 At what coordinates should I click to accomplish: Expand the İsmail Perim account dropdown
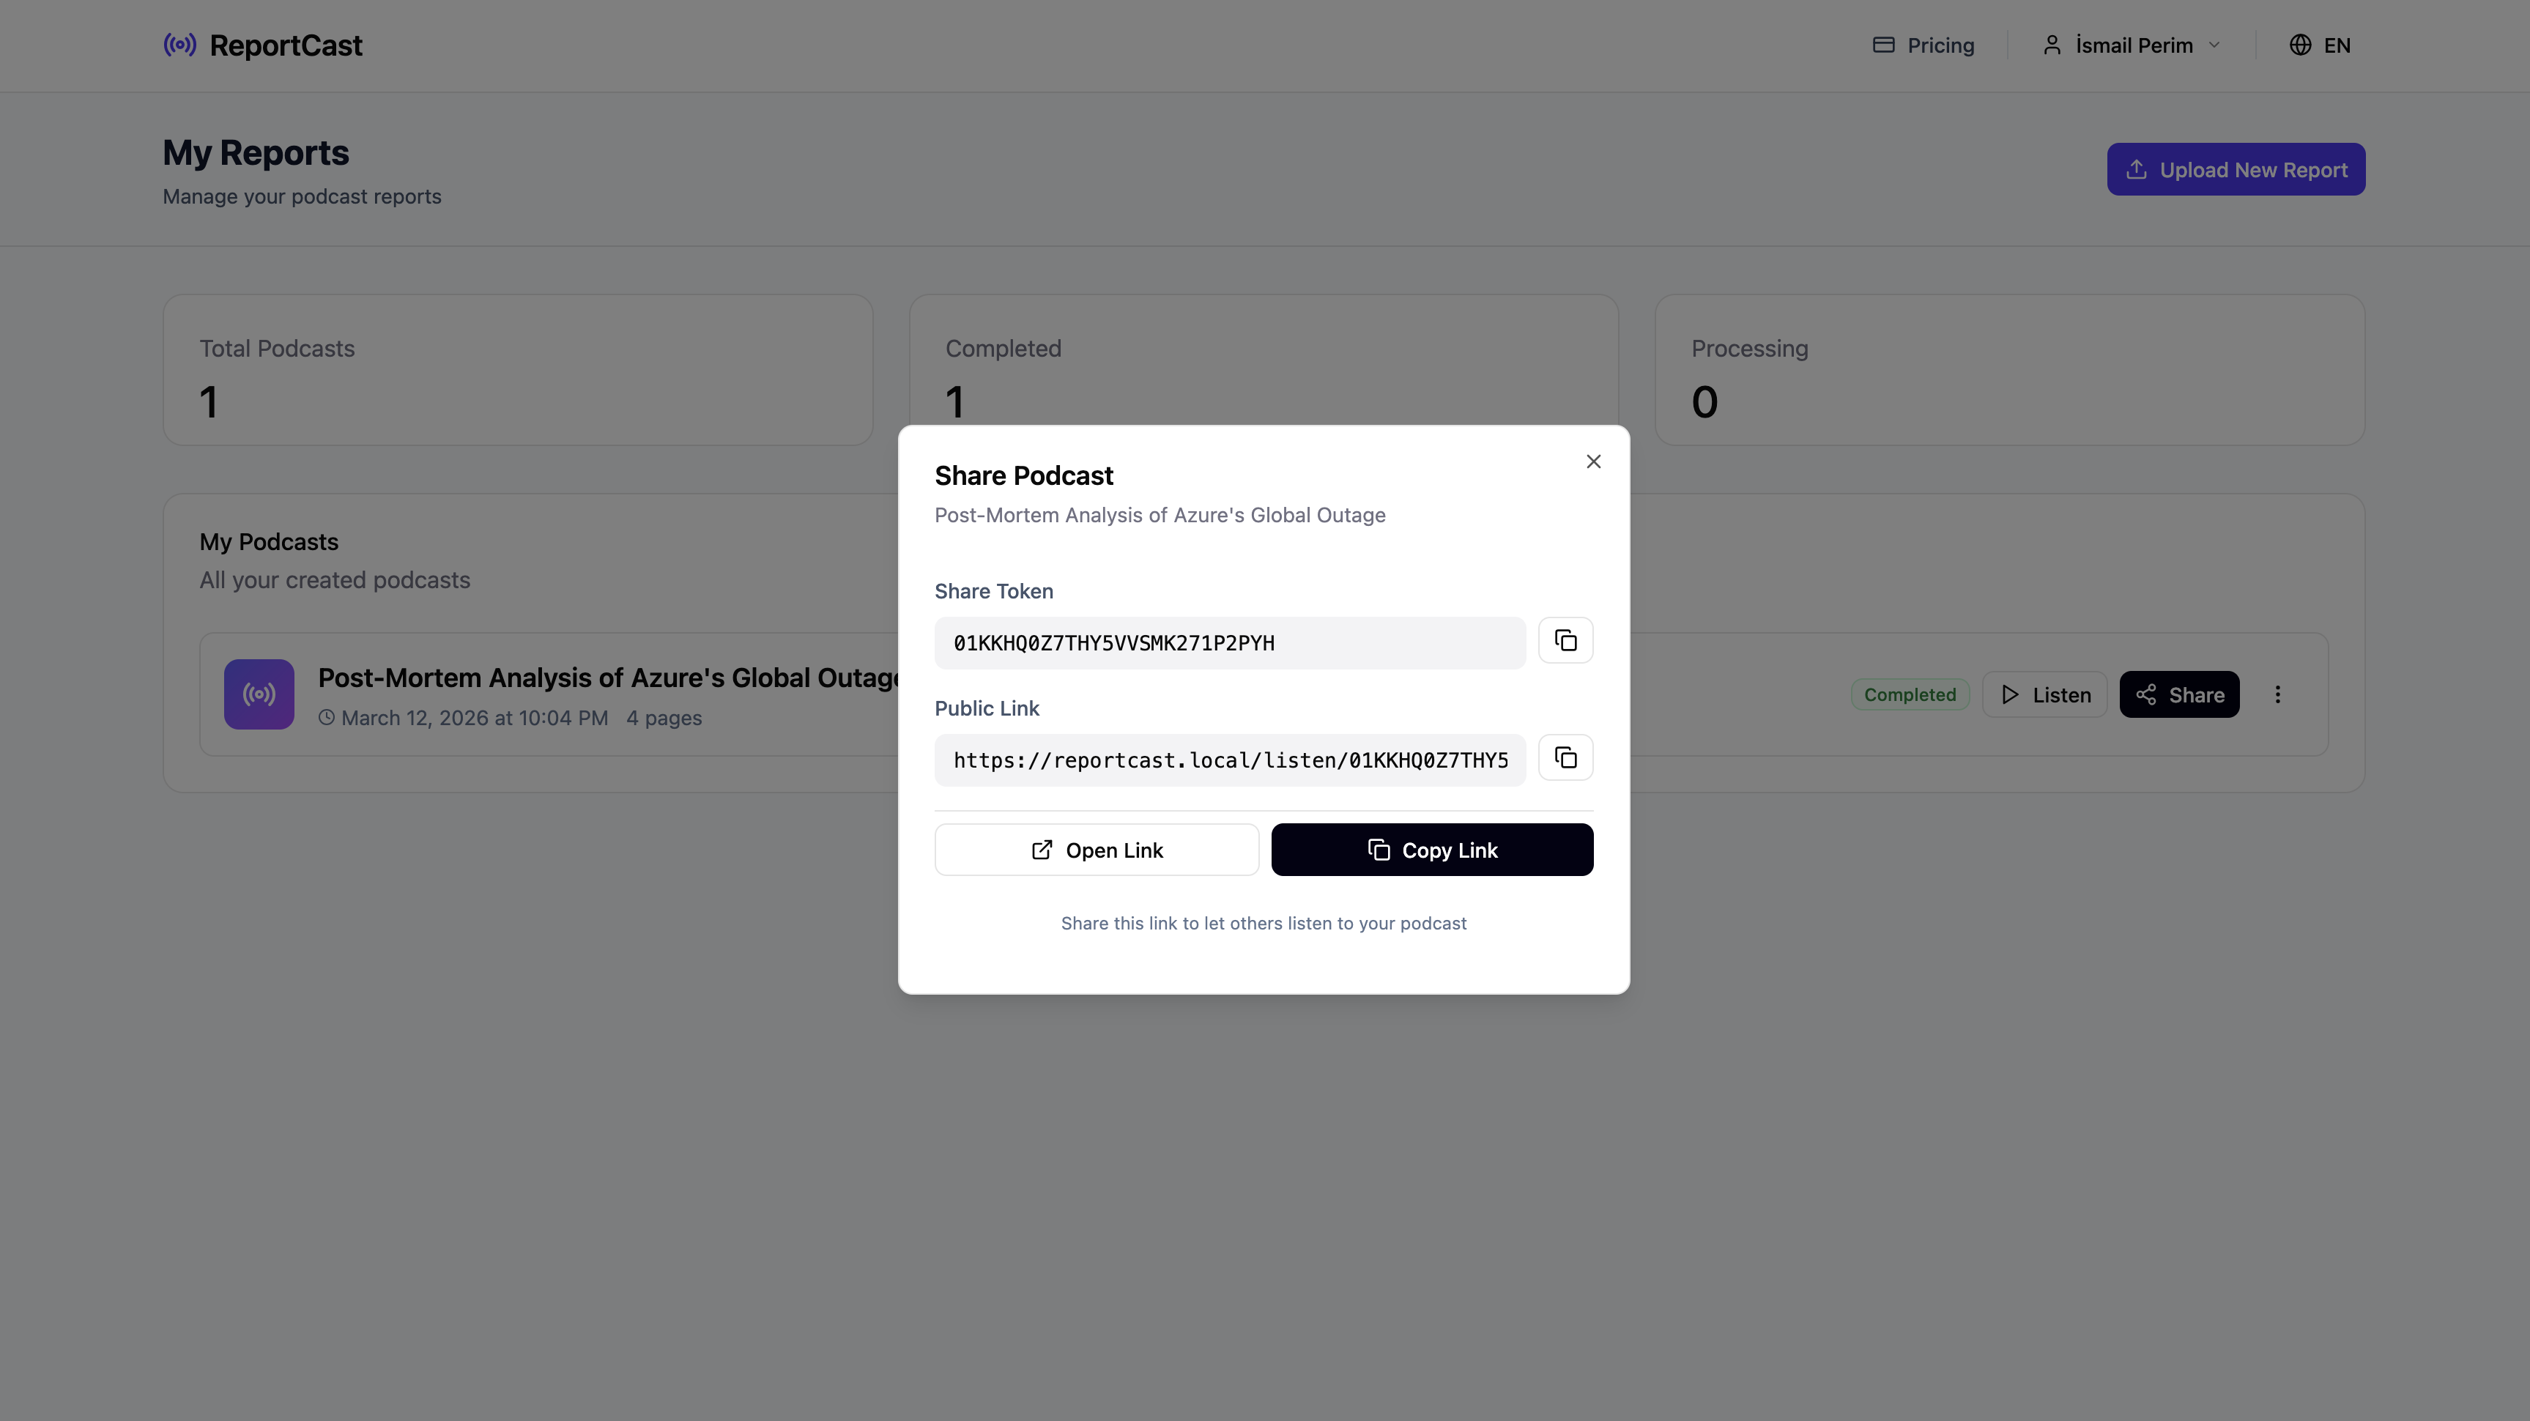coord(2214,45)
